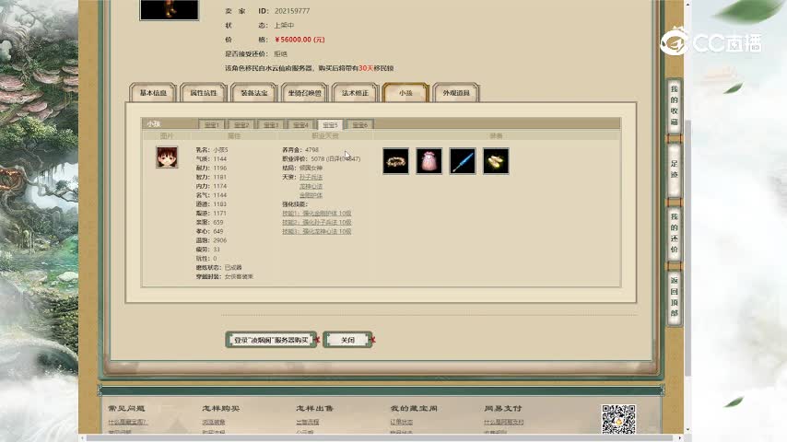Open the 法术修正 tab

point(355,93)
